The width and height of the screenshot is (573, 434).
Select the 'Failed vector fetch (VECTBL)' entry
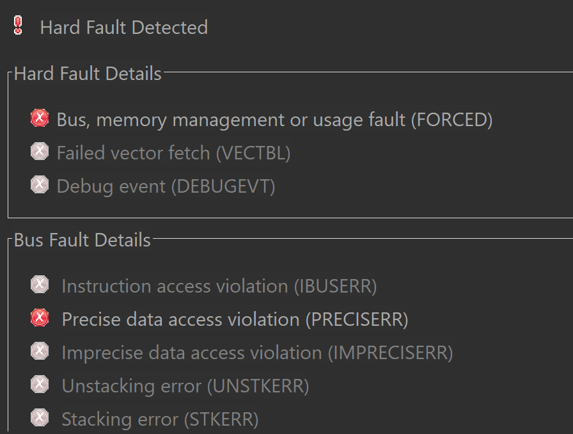pos(173,153)
